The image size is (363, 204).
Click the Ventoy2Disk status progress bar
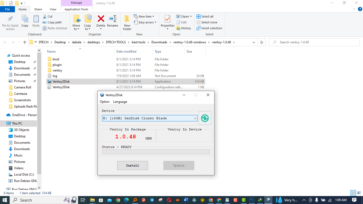156,152
